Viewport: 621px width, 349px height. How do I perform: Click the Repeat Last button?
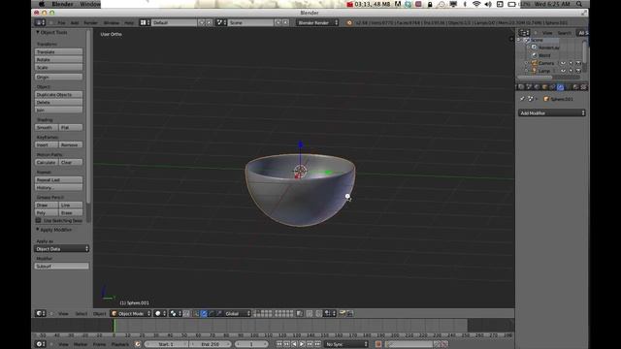(x=58, y=179)
